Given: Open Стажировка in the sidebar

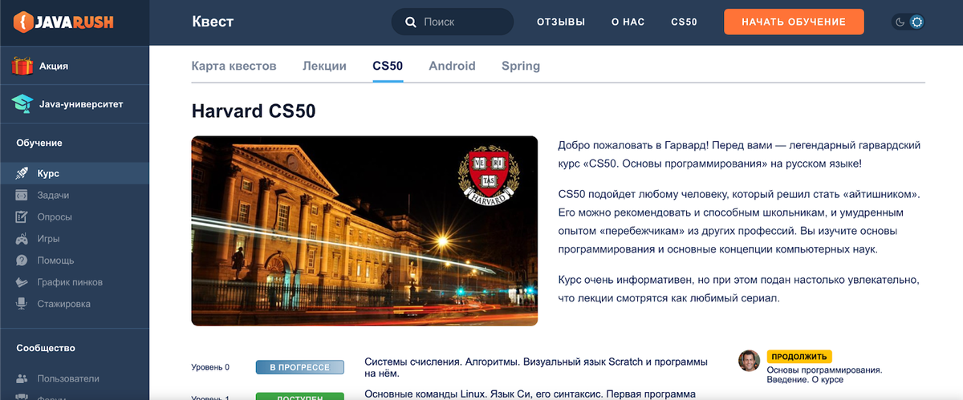Looking at the screenshot, I should pos(63,304).
